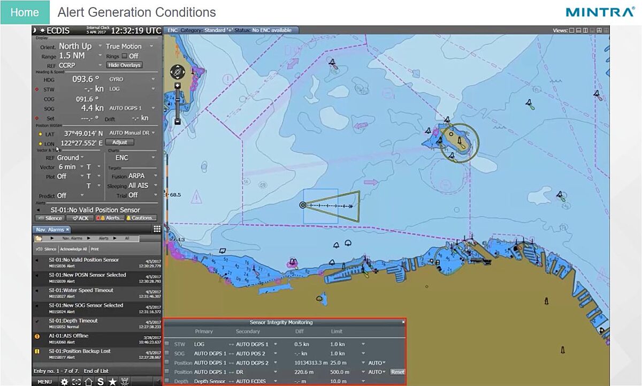Screen dimensions: 642x386
Task: Open the ENC charts dropdown
Action: 153,158
